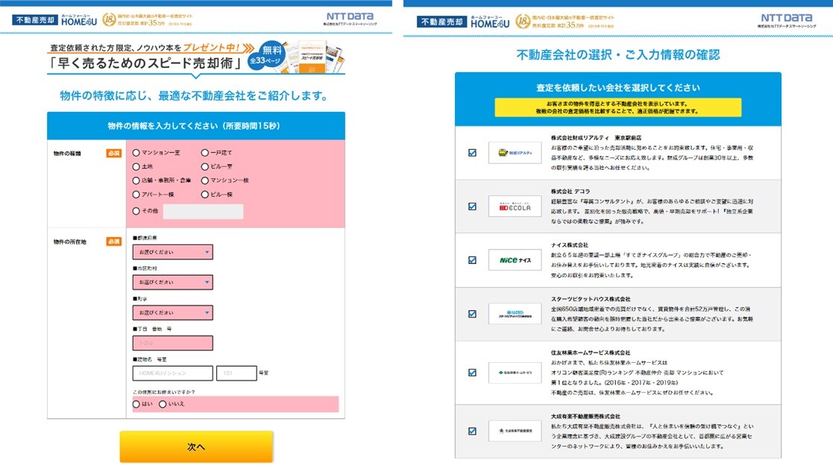Click the HOME4U logo above the property form
This screenshot has height=471, width=833.
tap(77, 22)
